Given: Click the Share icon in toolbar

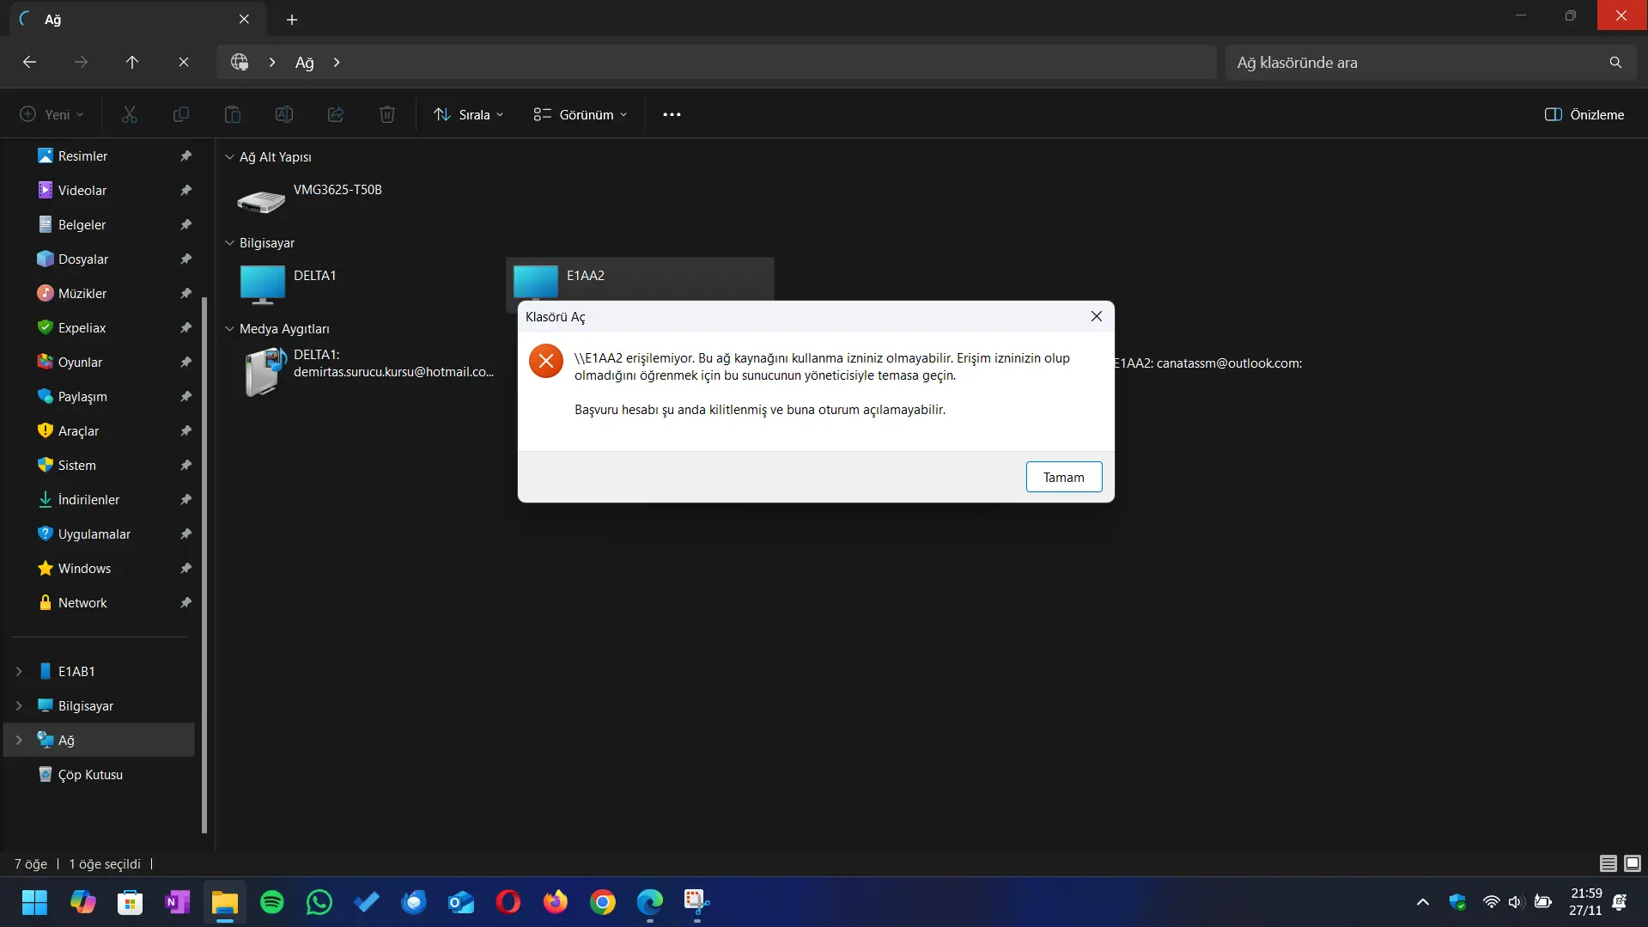Looking at the screenshot, I should [336, 114].
